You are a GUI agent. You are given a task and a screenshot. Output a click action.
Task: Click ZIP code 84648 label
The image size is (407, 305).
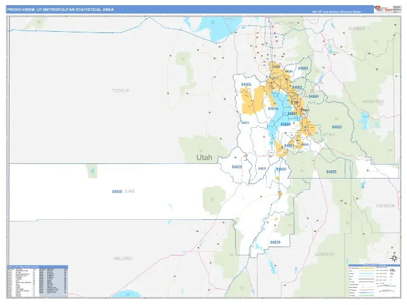click(x=117, y=192)
